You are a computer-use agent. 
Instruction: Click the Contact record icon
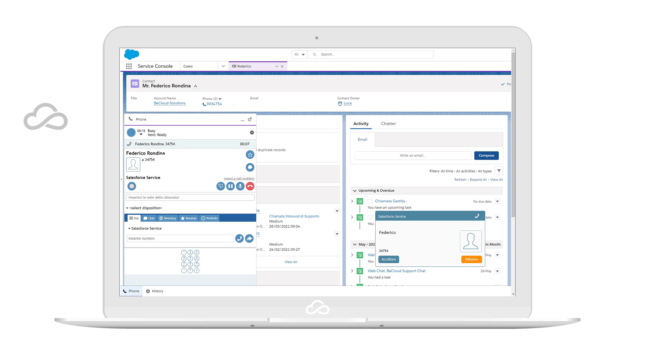pyautogui.click(x=135, y=84)
